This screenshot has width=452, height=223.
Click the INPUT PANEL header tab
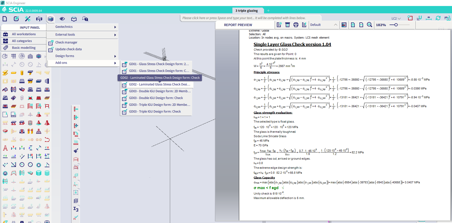pos(30,28)
